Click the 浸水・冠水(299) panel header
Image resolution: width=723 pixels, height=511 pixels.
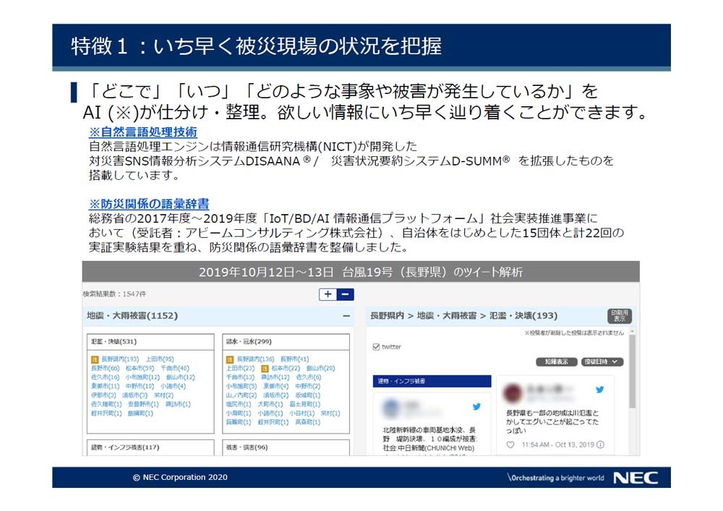286,341
